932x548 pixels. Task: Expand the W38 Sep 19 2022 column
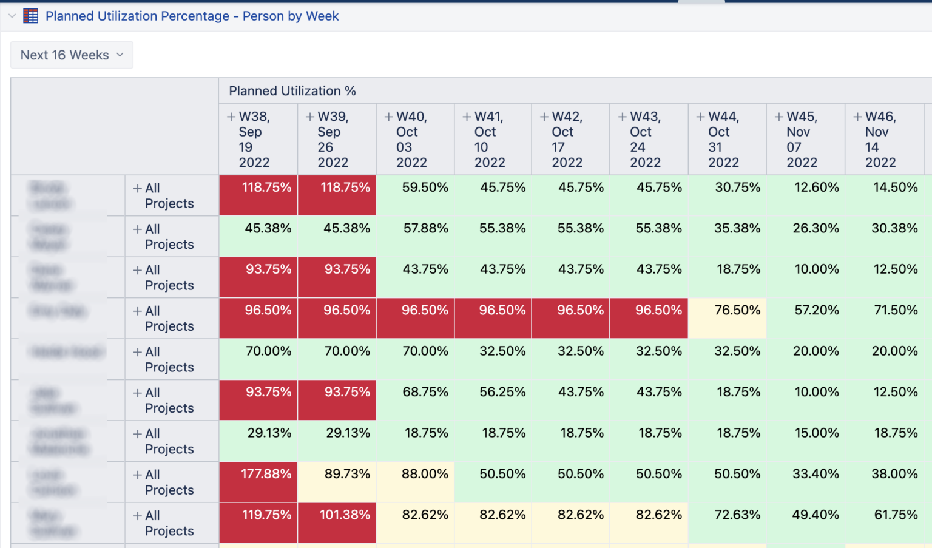[x=230, y=116]
